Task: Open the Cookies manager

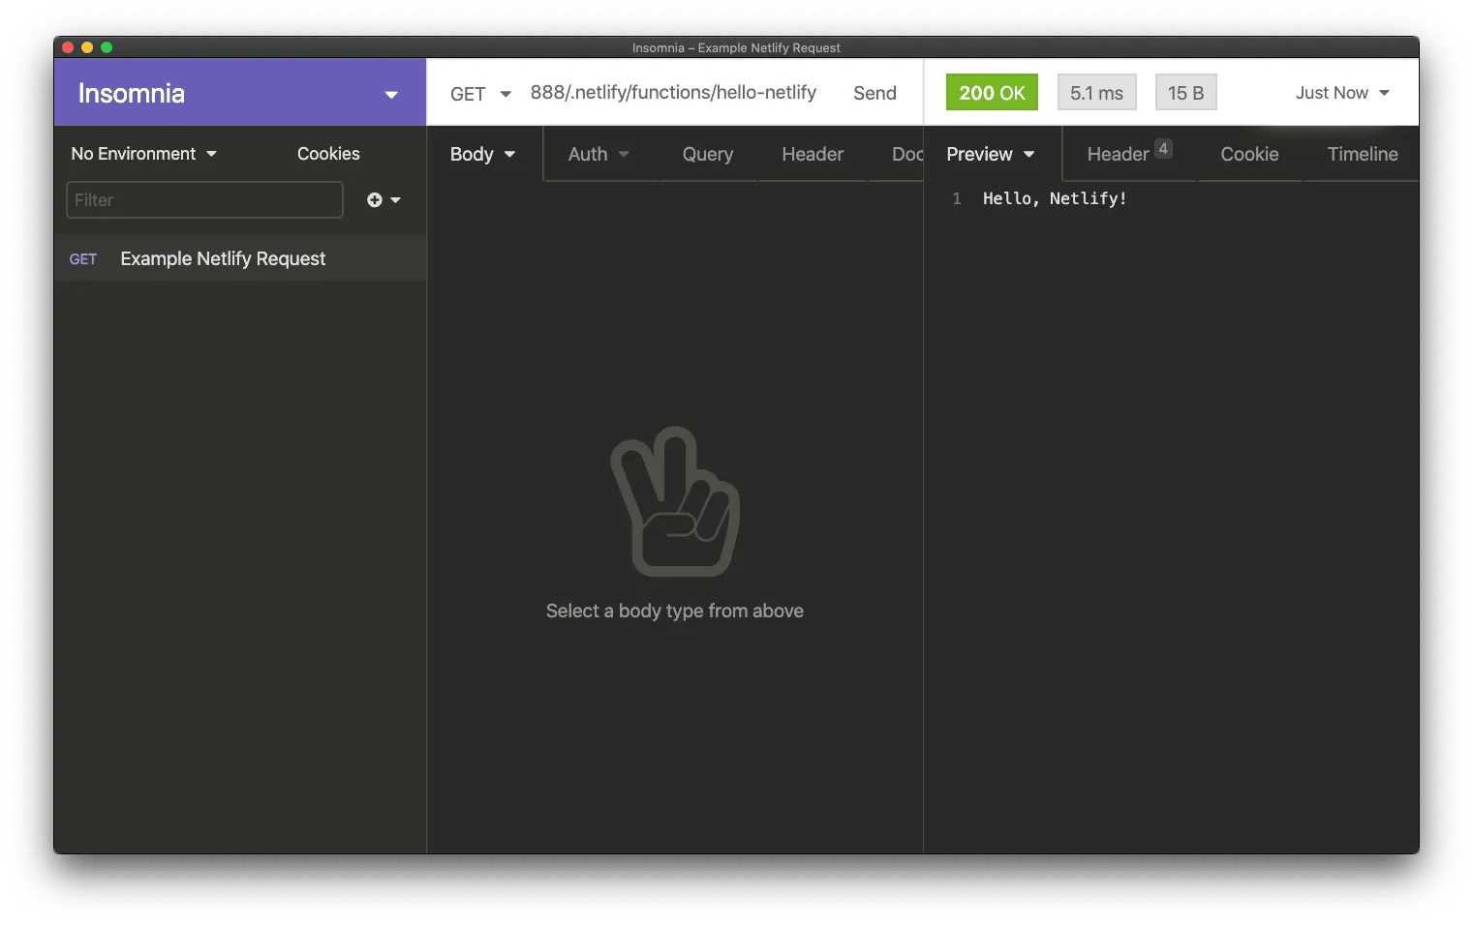Action: [x=328, y=153]
